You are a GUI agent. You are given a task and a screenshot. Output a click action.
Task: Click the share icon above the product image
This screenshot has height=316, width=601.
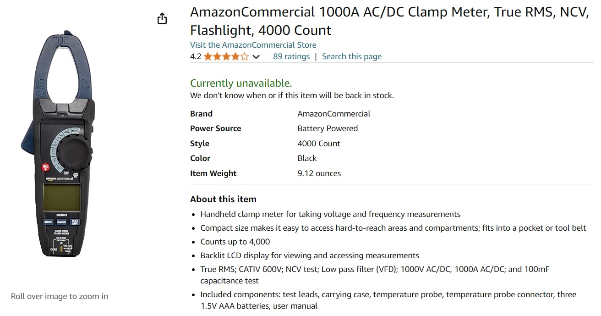coord(162,19)
